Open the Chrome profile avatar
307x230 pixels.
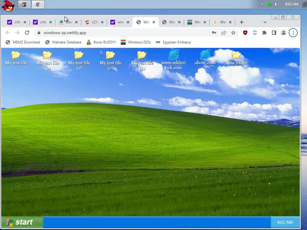pos(284,33)
